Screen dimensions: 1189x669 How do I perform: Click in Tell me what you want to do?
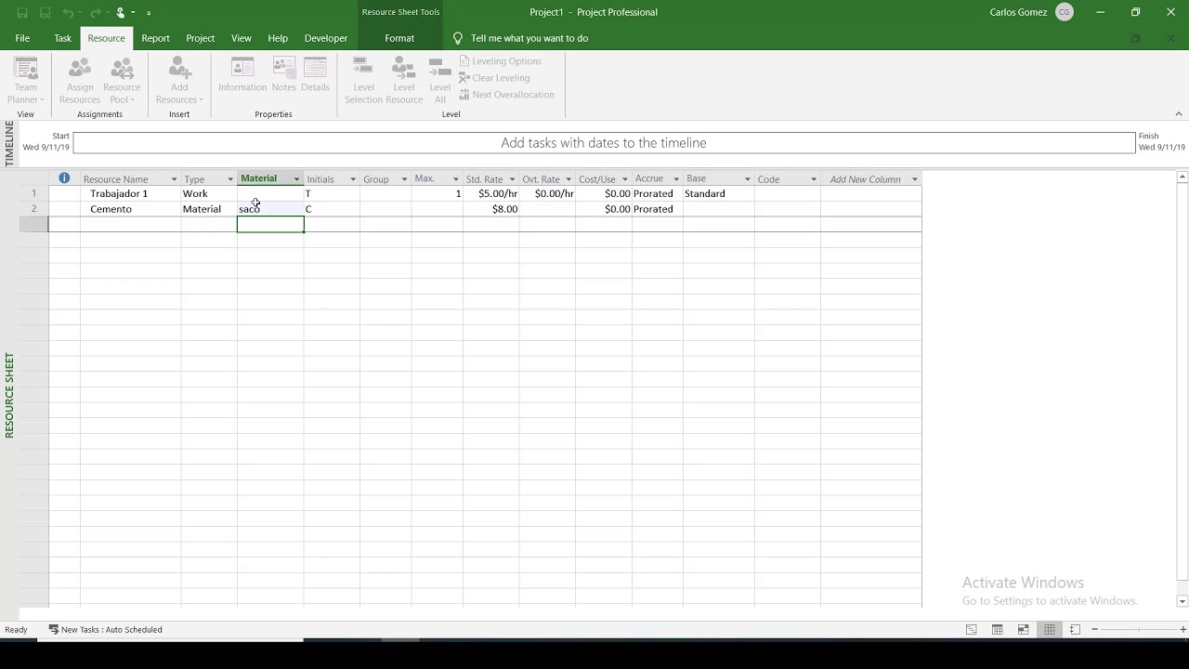pyautogui.click(x=529, y=38)
